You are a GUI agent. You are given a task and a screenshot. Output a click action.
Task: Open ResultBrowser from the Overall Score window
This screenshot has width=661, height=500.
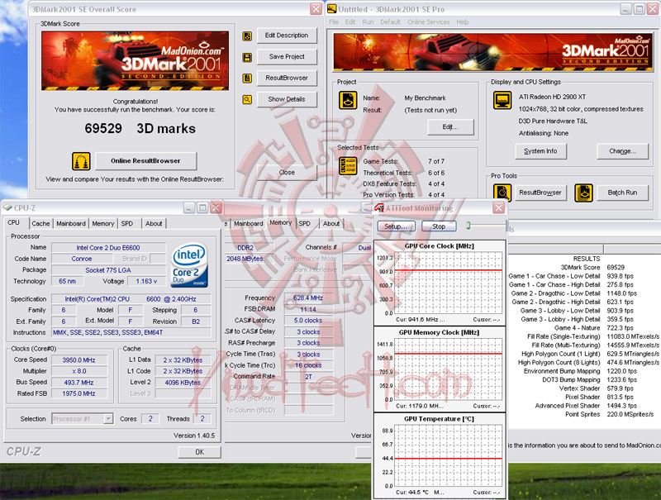pyautogui.click(x=287, y=78)
